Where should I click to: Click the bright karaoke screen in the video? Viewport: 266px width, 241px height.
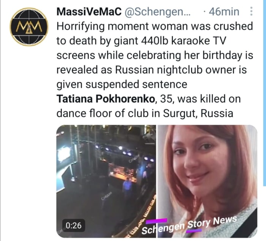coord(64,154)
